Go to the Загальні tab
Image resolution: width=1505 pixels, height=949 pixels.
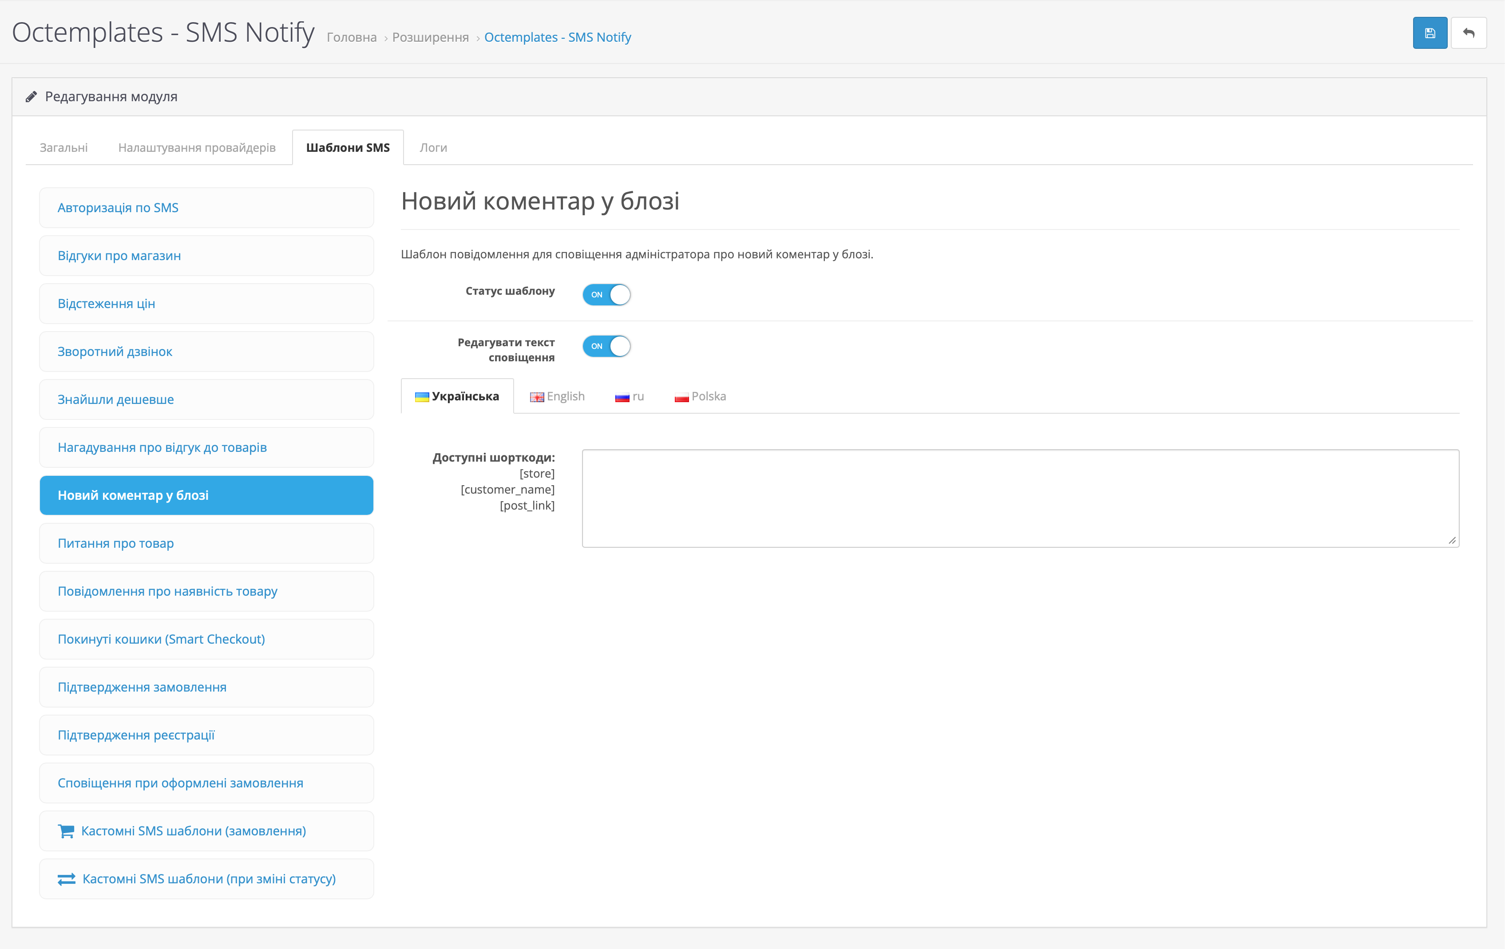64,147
